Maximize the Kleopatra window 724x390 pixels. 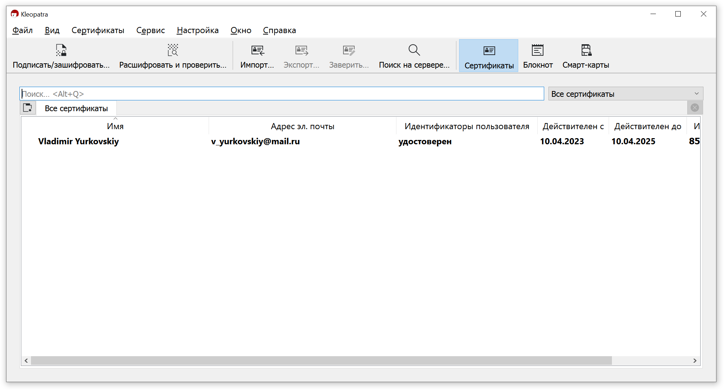click(x=678, y=14)
